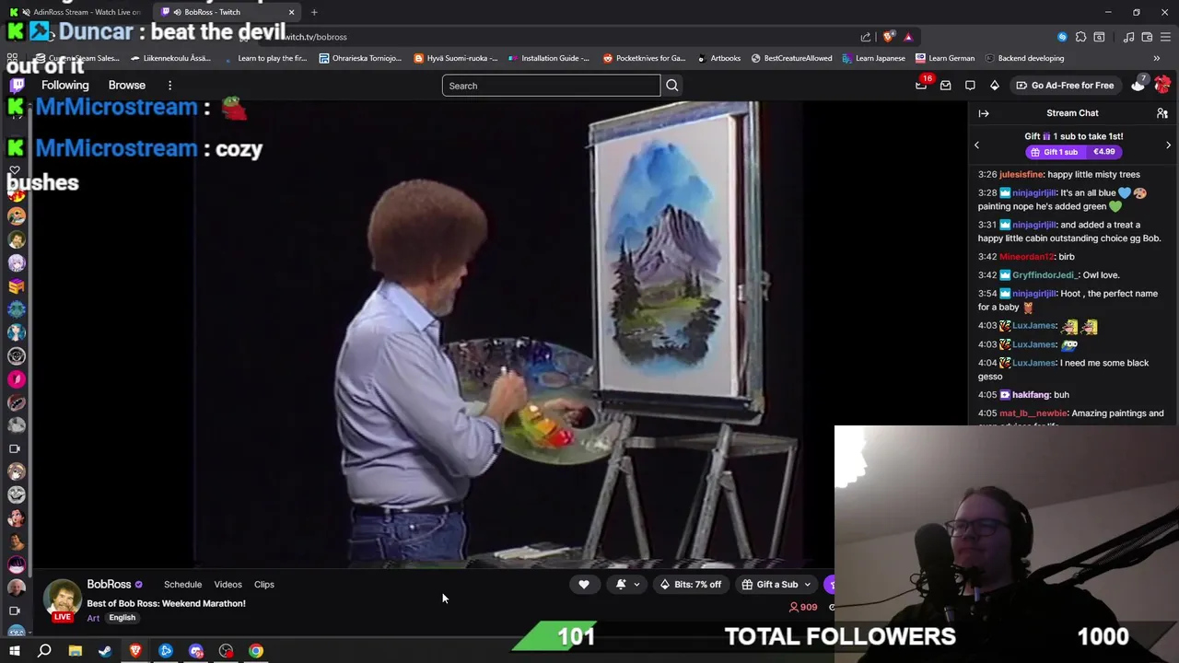Open Learn Japanese bookmark
1179x663 pixels.
click(x=873, y=58)
